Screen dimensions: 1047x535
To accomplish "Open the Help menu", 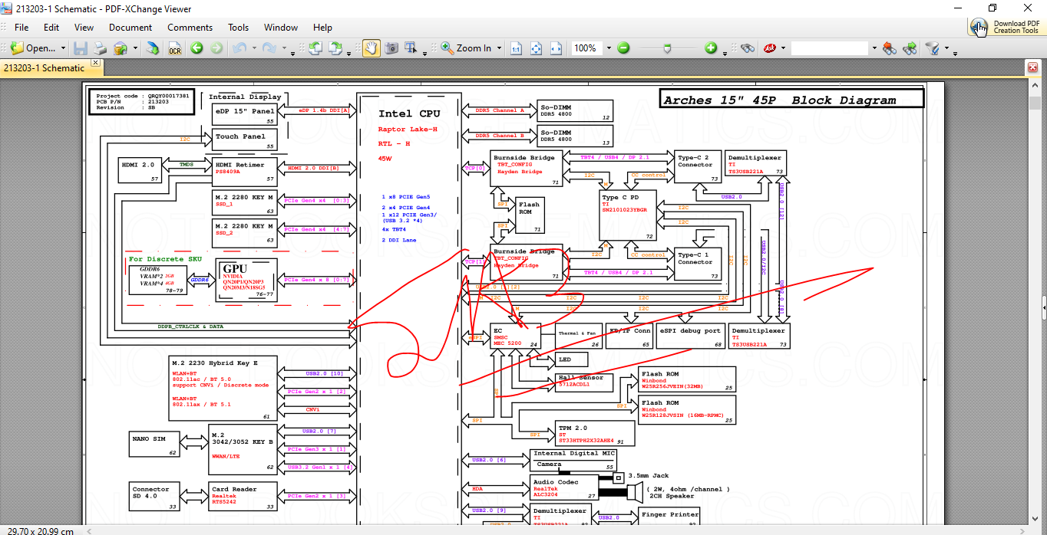I will [x=323, y=27].
